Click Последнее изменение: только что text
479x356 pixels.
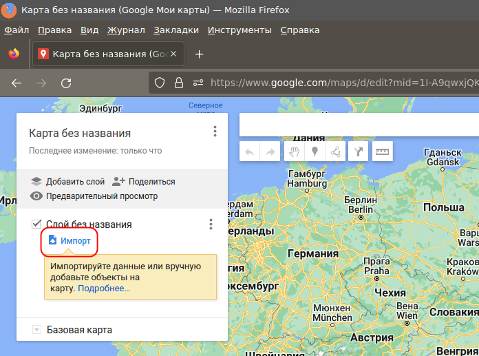[95, 151]
